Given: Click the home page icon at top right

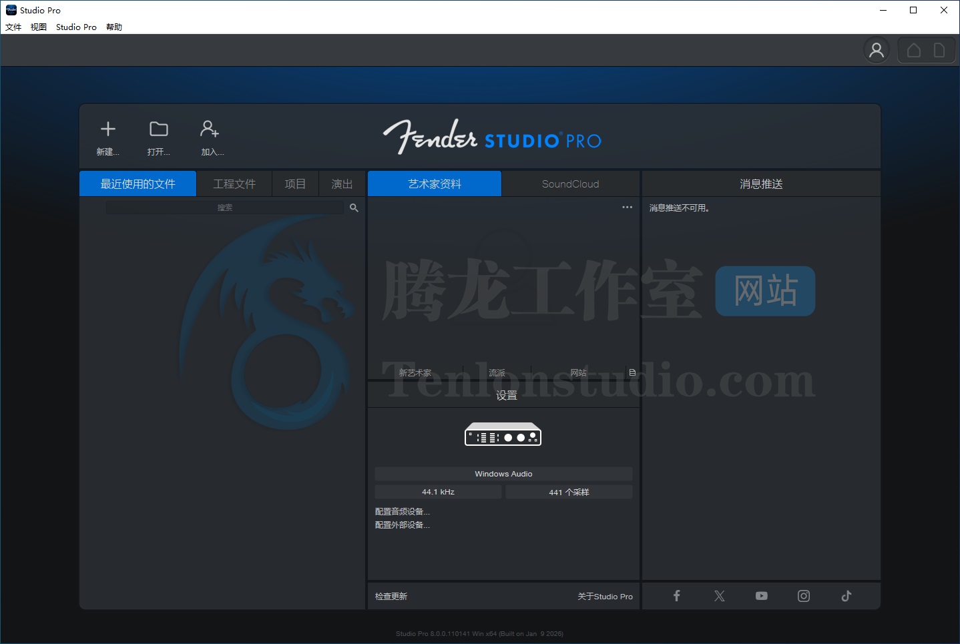Looking at the screenshot, I should click(914, 51).
